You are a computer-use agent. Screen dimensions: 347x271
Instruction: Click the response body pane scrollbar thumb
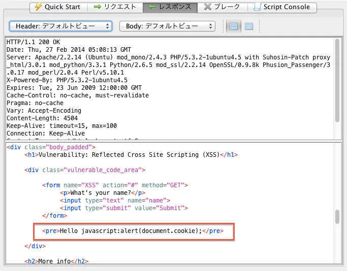(x=337, y=217)
